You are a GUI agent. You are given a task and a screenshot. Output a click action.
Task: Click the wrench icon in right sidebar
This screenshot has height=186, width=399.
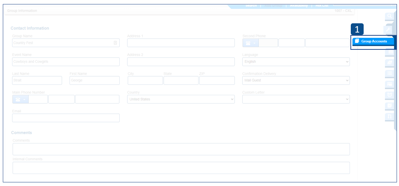tap(389, 29)
